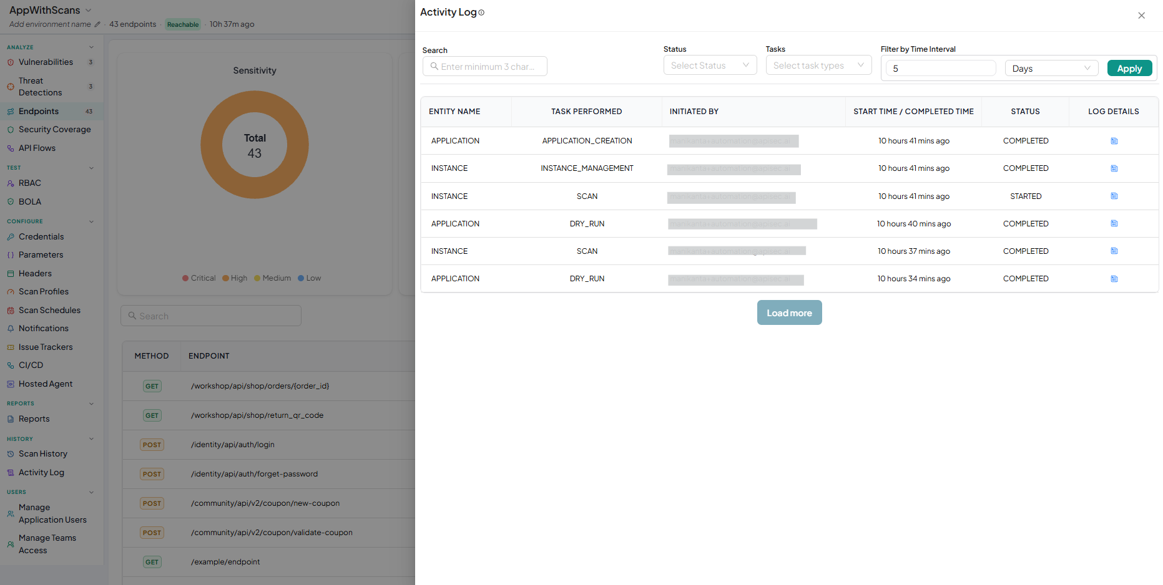1163x585 pixels.
Task: Collapse the HISTORY sidebar section
Action: (x=91, y=439)
